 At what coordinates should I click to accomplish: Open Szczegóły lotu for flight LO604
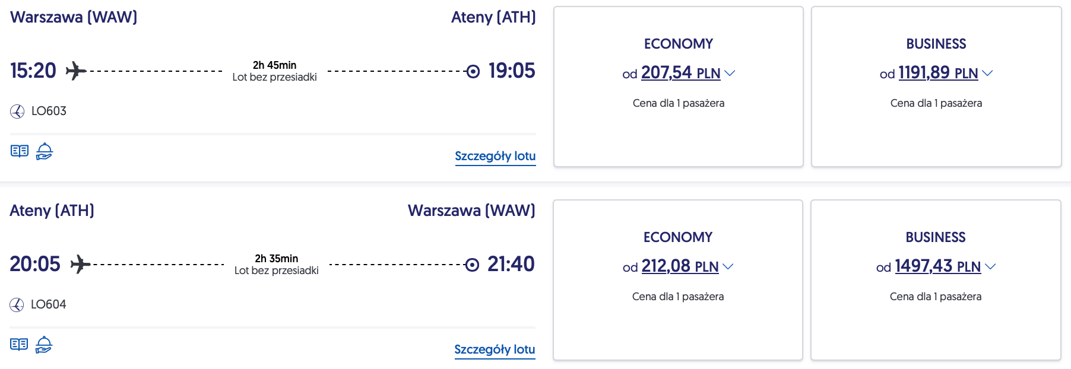495,349
